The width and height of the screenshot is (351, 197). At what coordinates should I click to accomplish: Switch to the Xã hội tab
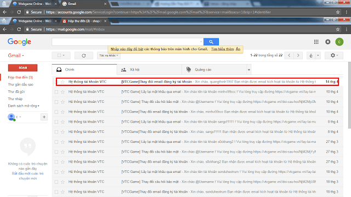[x=149, y=69]
